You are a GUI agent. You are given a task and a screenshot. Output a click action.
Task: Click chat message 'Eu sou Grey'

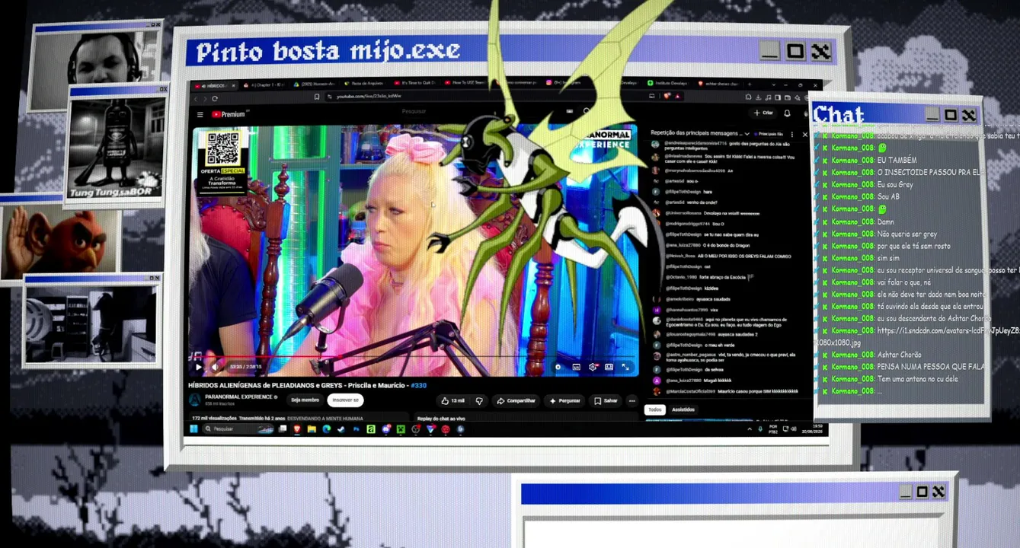point(895,184)
